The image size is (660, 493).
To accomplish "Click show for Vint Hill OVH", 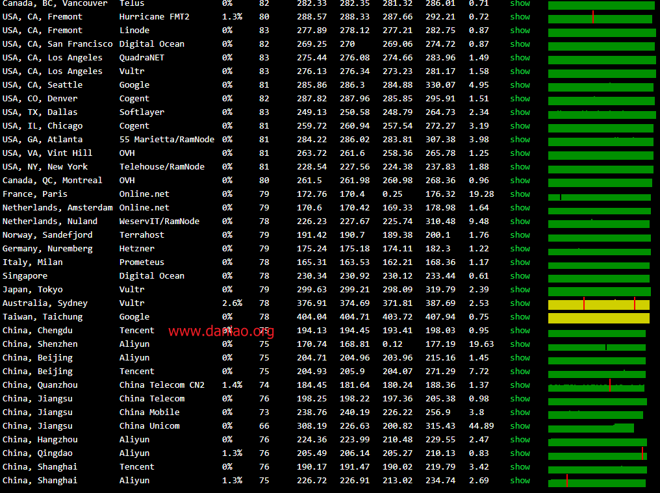I will (520, 153).
